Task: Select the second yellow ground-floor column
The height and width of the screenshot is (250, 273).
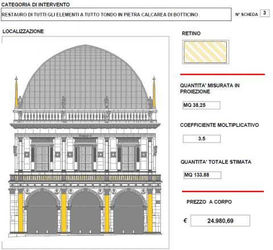Action: click(x=64, y=213)
